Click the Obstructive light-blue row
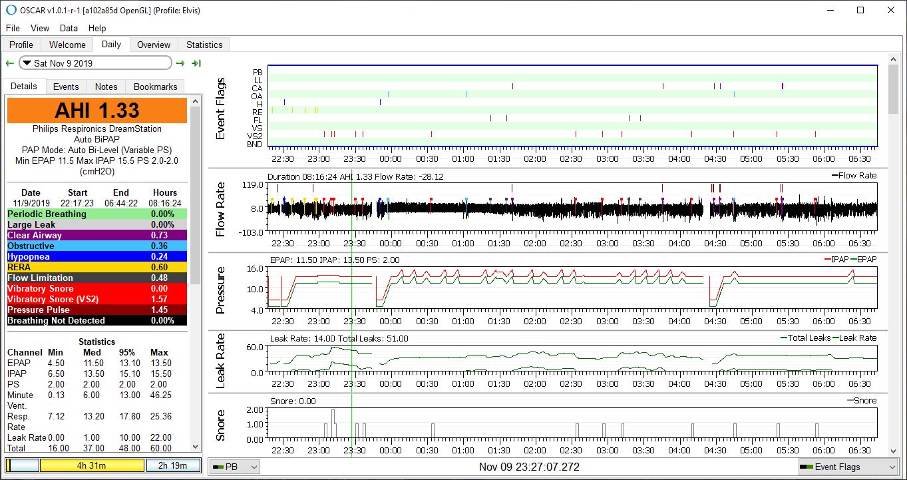This screenshot has height=480, width=907. click(97, 246)
